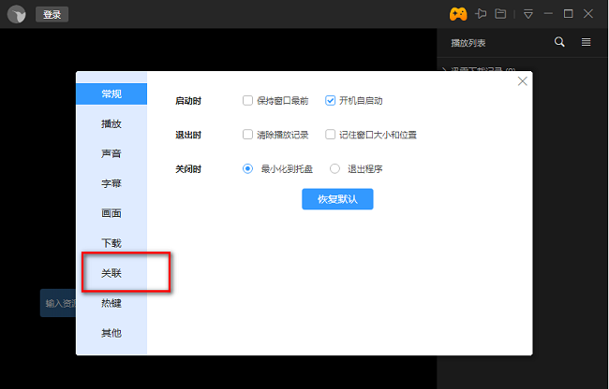Open the playlist hamburger menu icon
609x389 pixels.
click(x=587, y=42)
